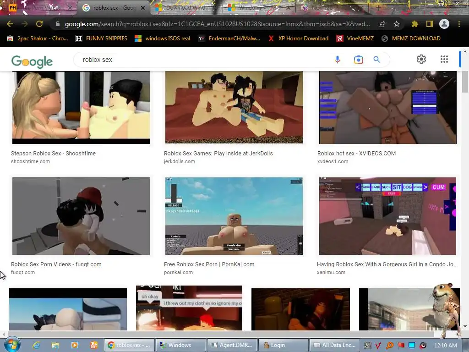The width and height of the screenshot is (469, 352).
Task: Switch to the Windows taskbar button
Action: pos(181,345)
